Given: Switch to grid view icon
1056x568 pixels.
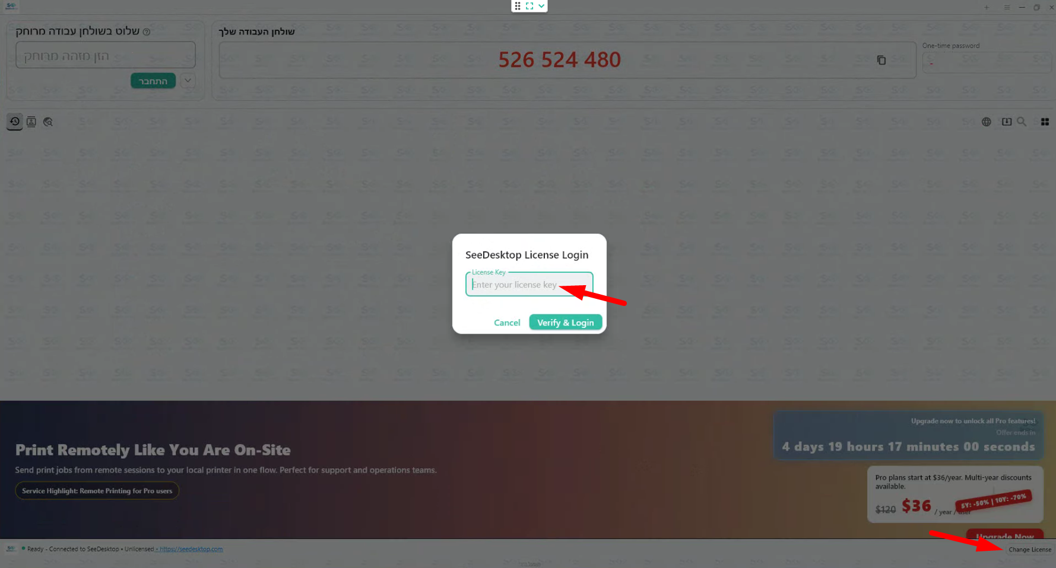Looking at the screenshot, I should (x=1045, y=122).
